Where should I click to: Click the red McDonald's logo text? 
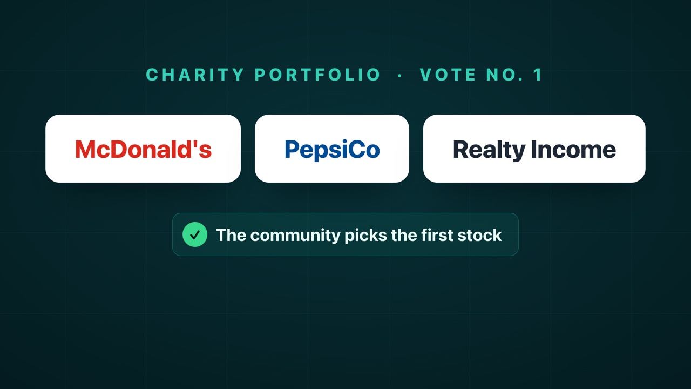(143, 149)
